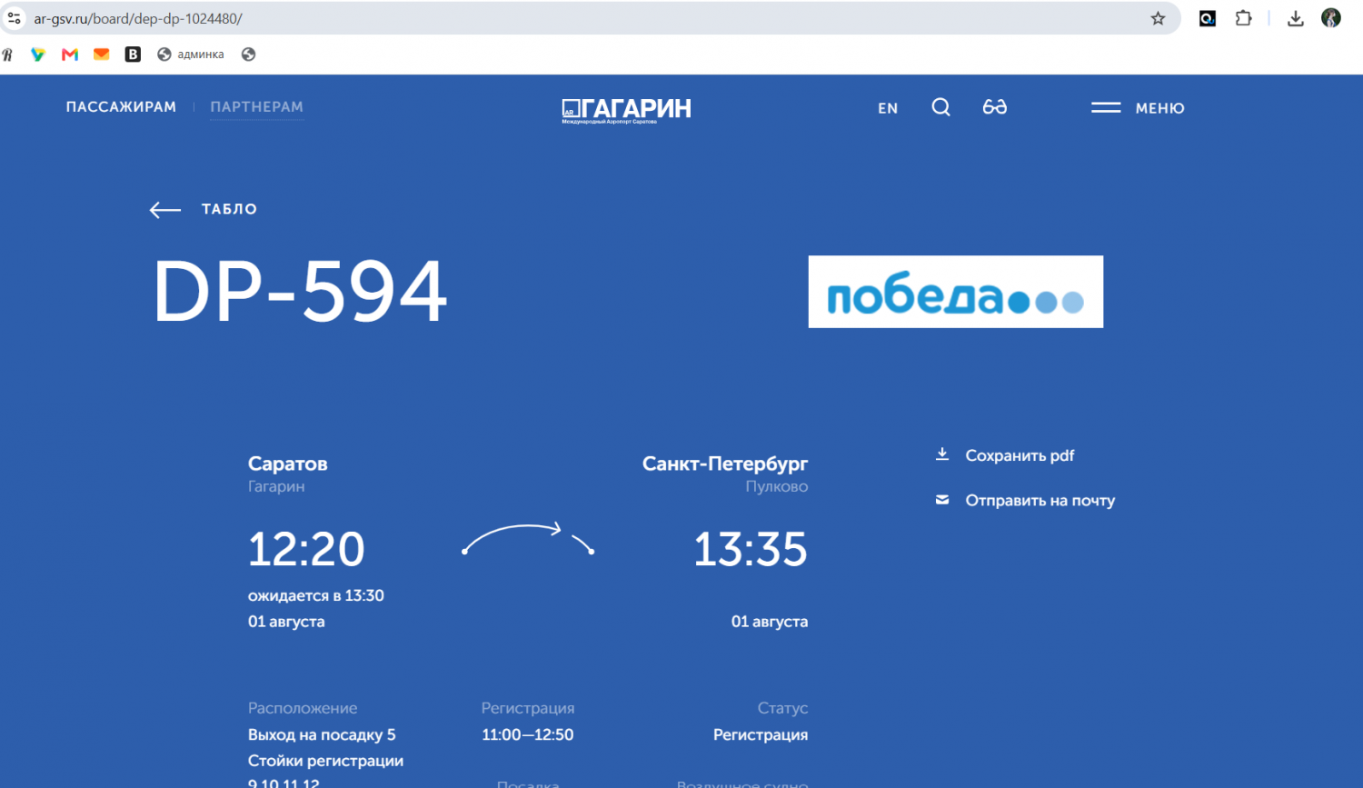
Task: Click the text Выход на посадку 5
Action: coord(322,734)
